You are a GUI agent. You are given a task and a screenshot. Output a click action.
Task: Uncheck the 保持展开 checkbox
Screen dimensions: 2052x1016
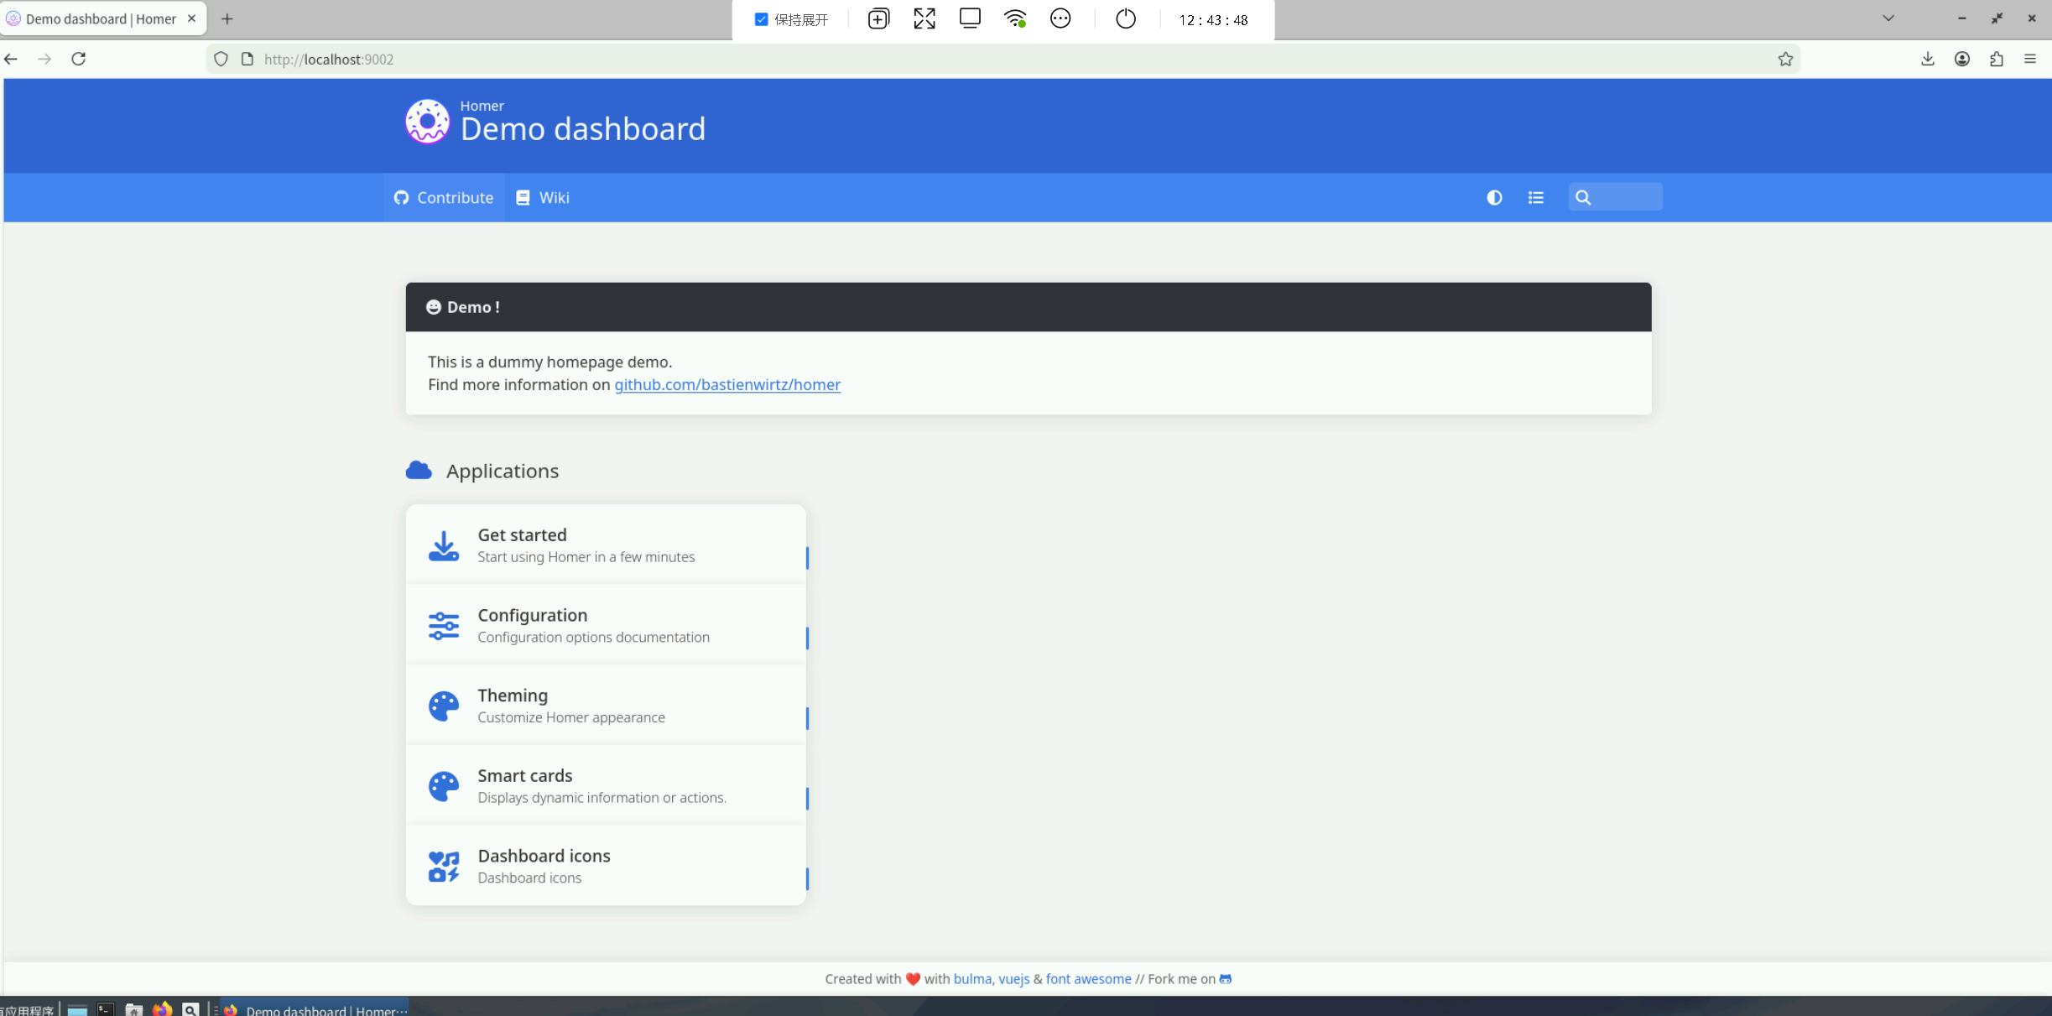click(761, 19)
